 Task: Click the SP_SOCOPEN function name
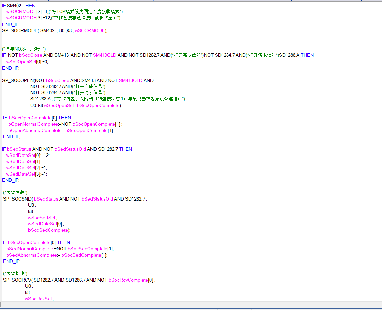click(17, 80)
